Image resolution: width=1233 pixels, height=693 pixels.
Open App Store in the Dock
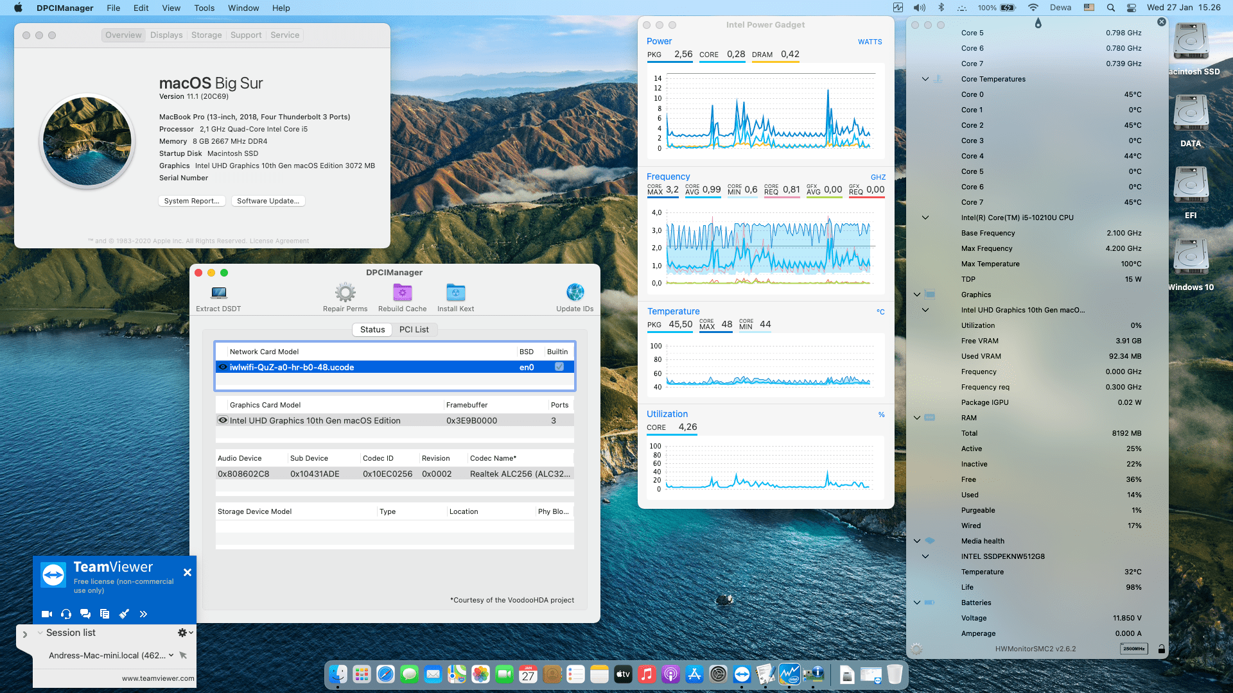pos(694,674)
